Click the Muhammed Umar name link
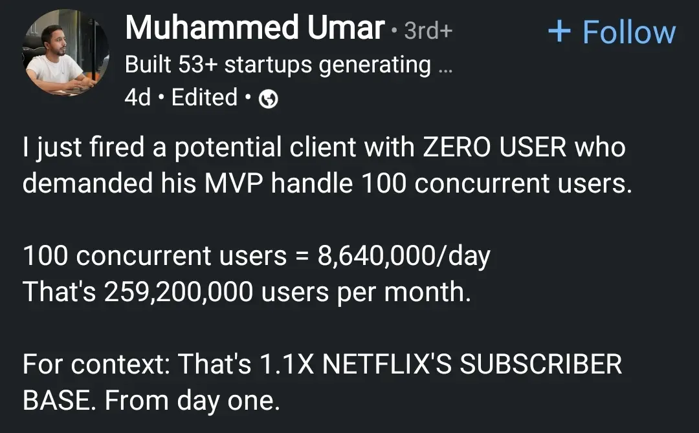 tap(255, 28)
